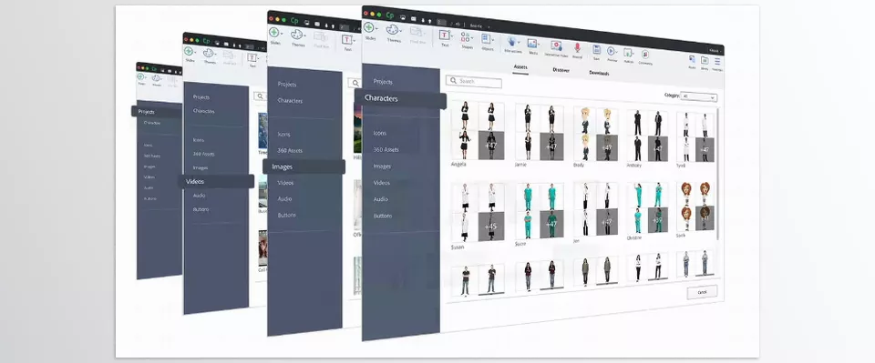
Task: Select Audio in Videos window sidebar
Action: click(200, 196)
